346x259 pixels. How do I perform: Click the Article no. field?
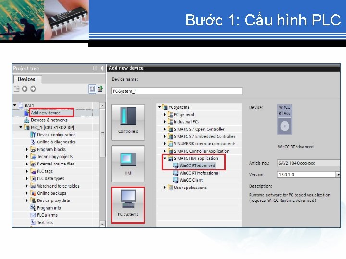point(309,163)
